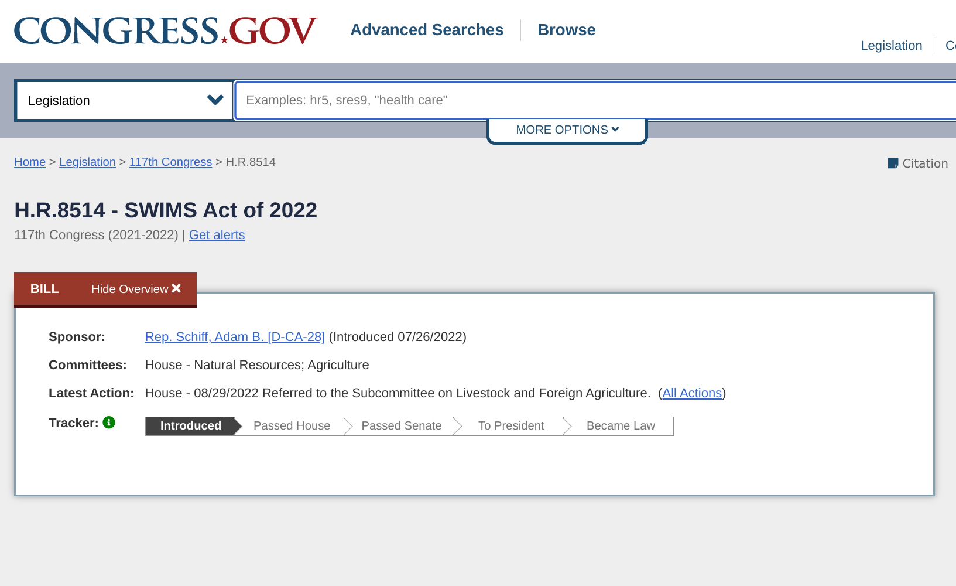View All Actions for the bill
956x586 pixels.
[692, 393]
